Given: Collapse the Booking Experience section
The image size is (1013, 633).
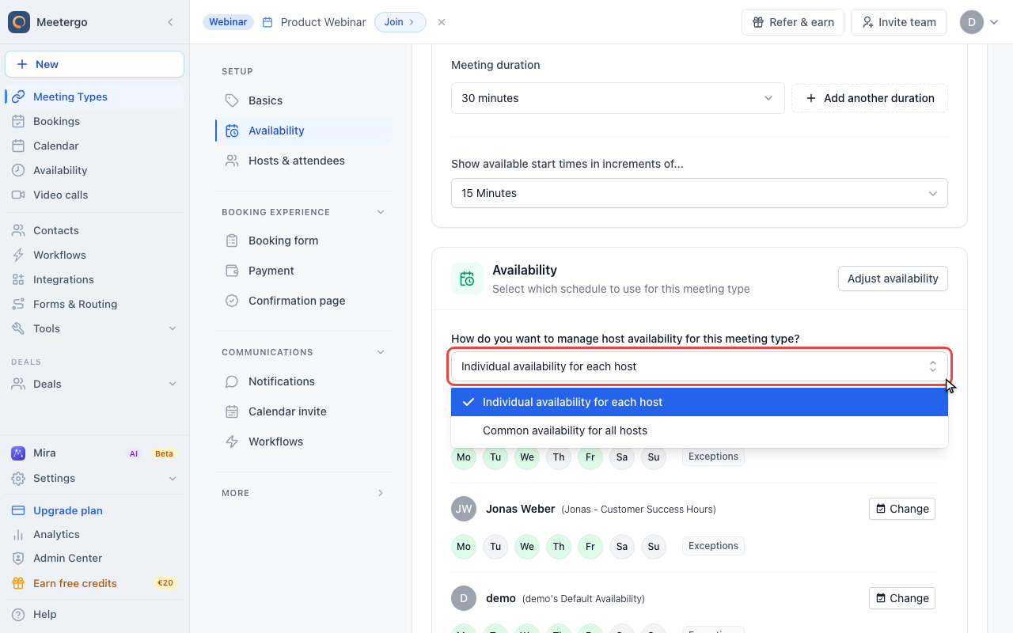Looking at the screenshot, I should (x=381, y=212).
